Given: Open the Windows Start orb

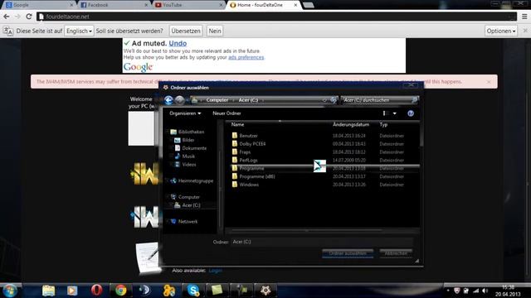Looking at the screenshot, I should pos(9,291).
